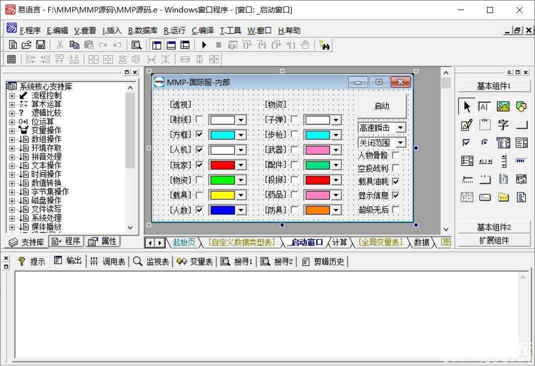Select the picture box component icon
535x366 pixels.
[x=503, y=106]
